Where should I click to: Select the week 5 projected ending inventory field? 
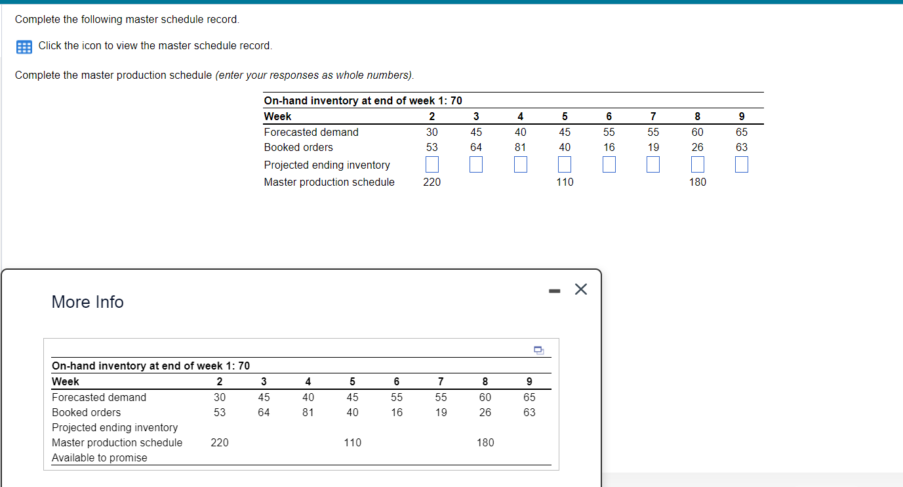(564, 164)
